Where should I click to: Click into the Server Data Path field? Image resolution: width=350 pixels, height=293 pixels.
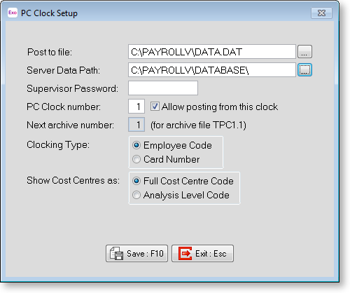click(212, 70)
